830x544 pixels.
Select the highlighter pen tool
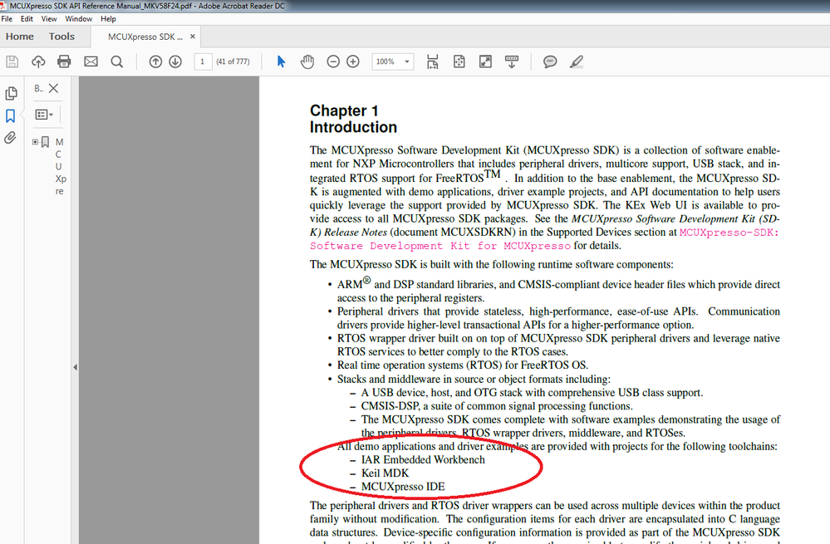click(x=577, y=61)
